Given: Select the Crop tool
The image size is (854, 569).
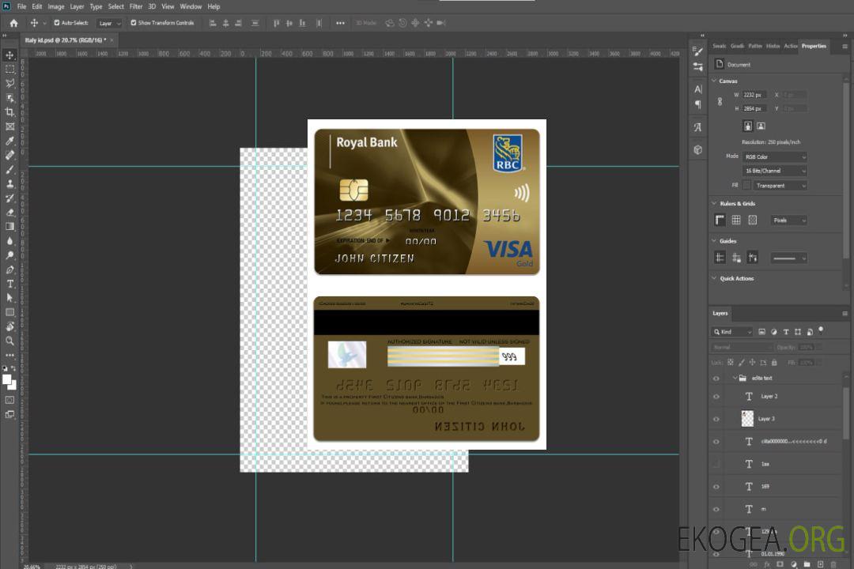Looking at the screenshot, I should tap(9, 112).
